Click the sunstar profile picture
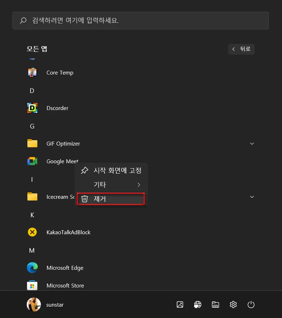Image resolution: width=282 pixels, height=318 pixels. [x=34, y=305]
